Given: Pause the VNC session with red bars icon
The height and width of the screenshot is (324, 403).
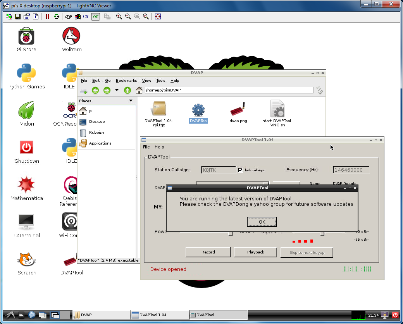Looking at the screenshot, I should [x=47, y=17].
